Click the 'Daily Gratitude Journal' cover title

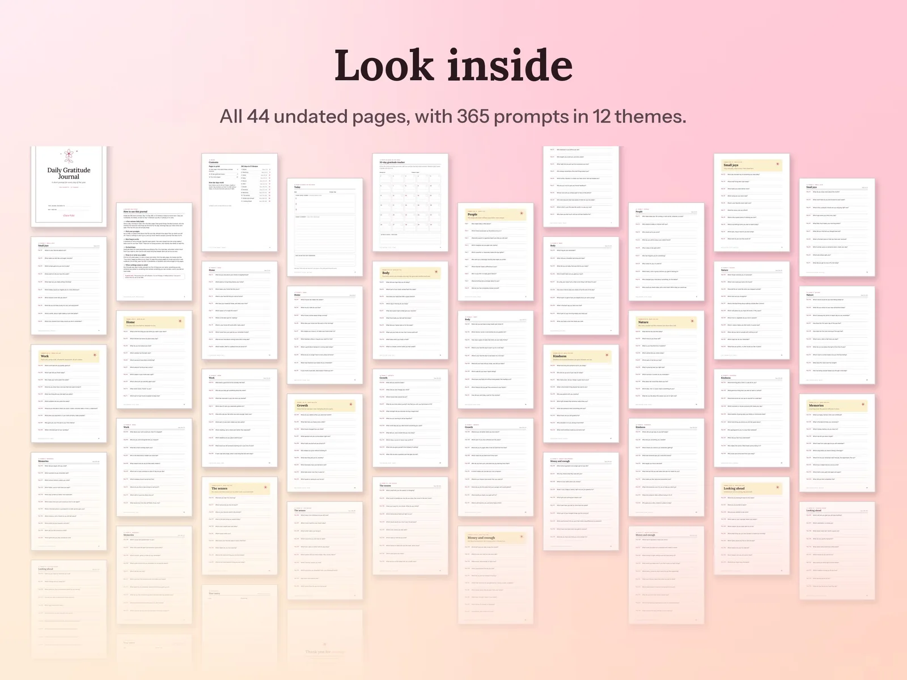[69, 173]
